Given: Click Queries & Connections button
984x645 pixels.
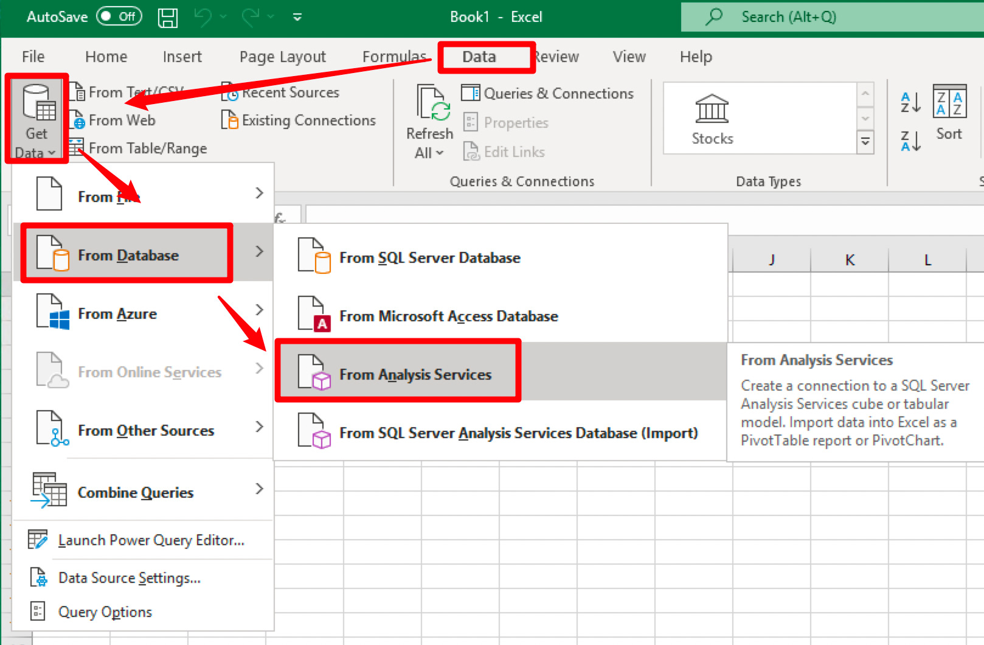Looking at the screenshot, I should 548,93.
